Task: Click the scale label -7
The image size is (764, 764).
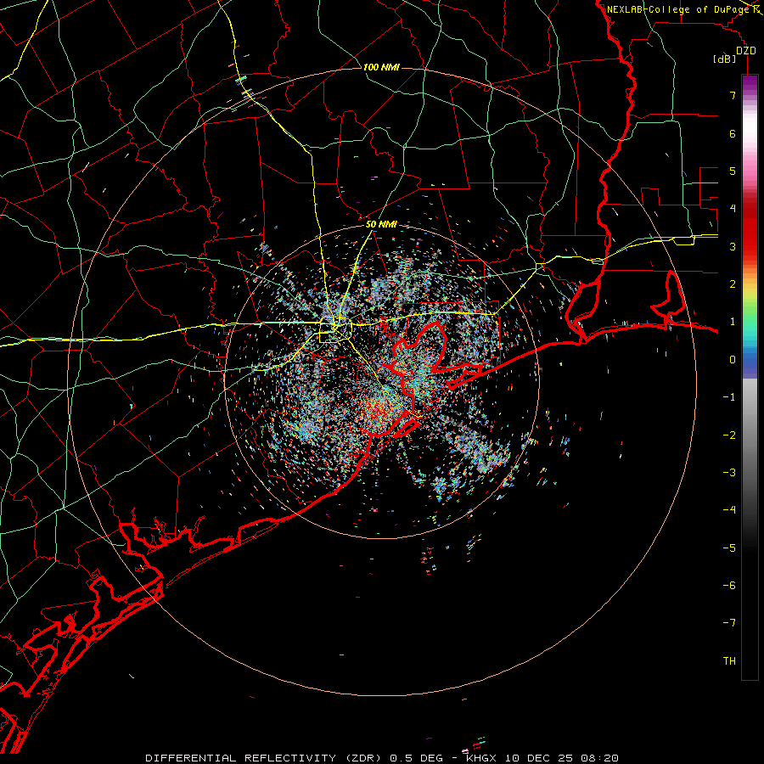Action: (729, 623)
